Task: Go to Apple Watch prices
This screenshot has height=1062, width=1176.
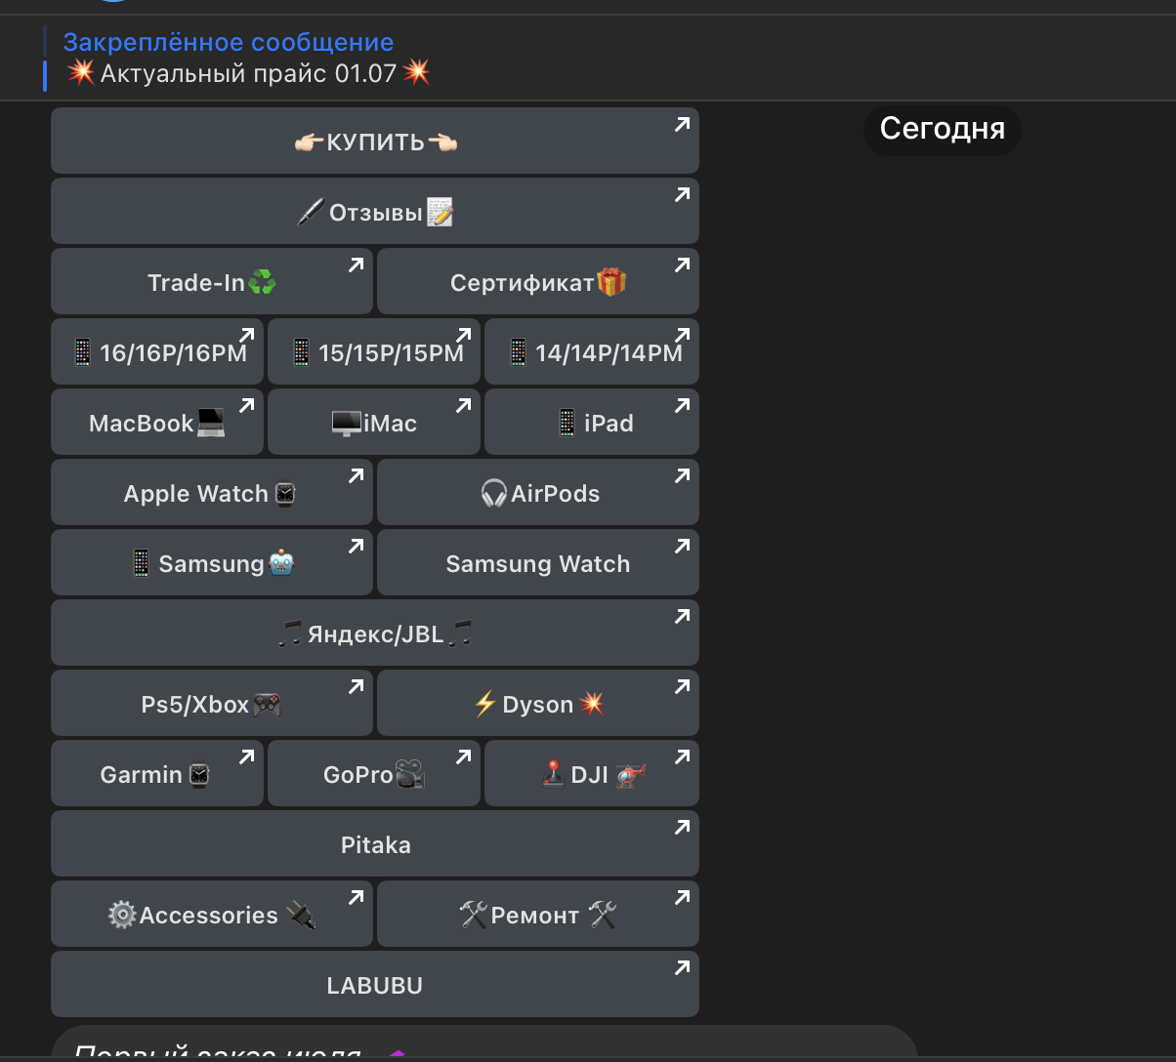Action: [211, 493]
